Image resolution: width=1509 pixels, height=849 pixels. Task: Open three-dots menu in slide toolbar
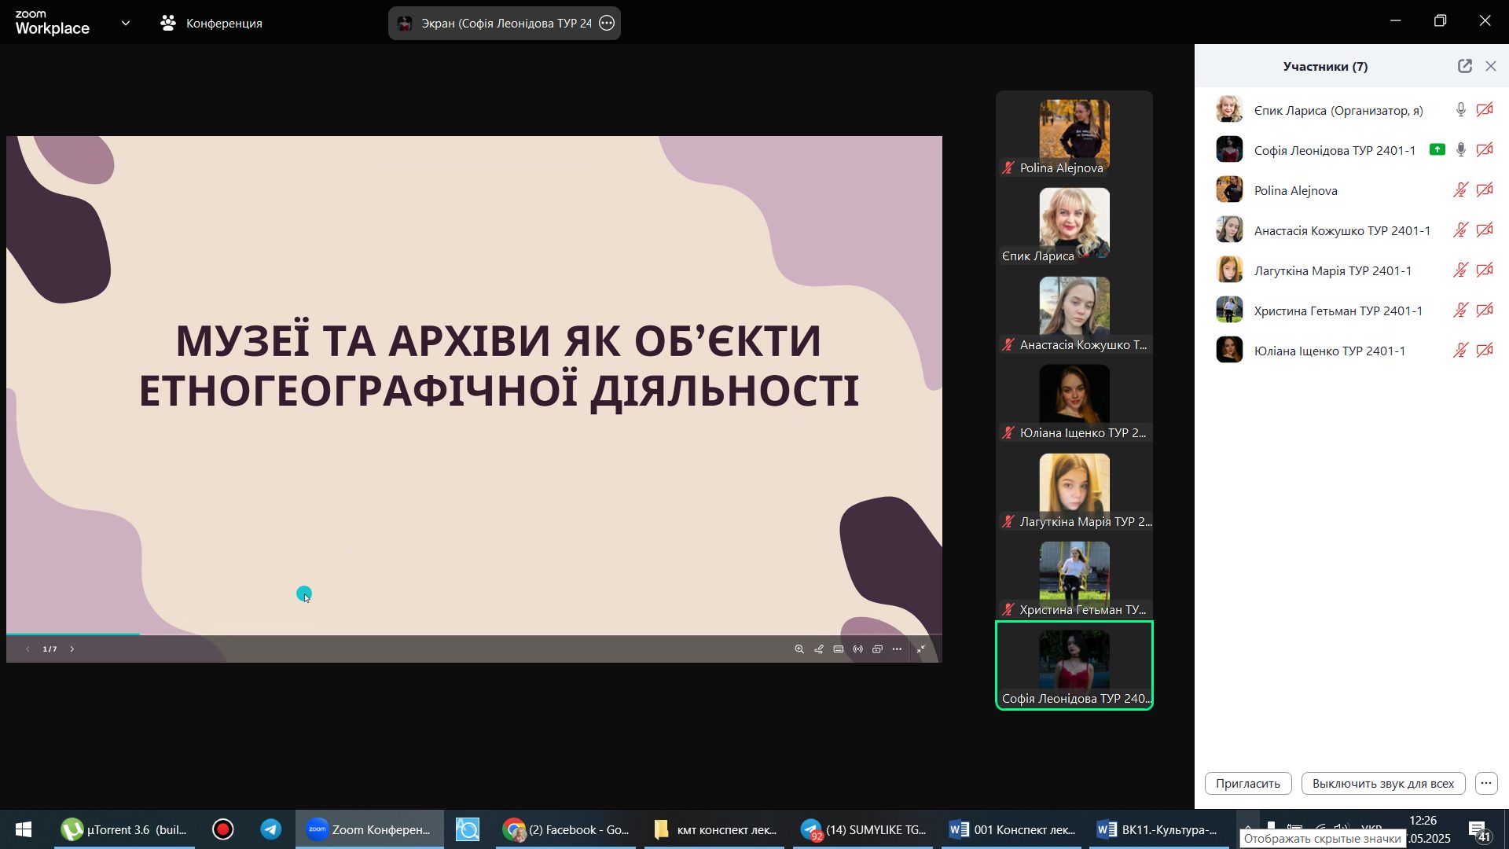click(897, 649)
